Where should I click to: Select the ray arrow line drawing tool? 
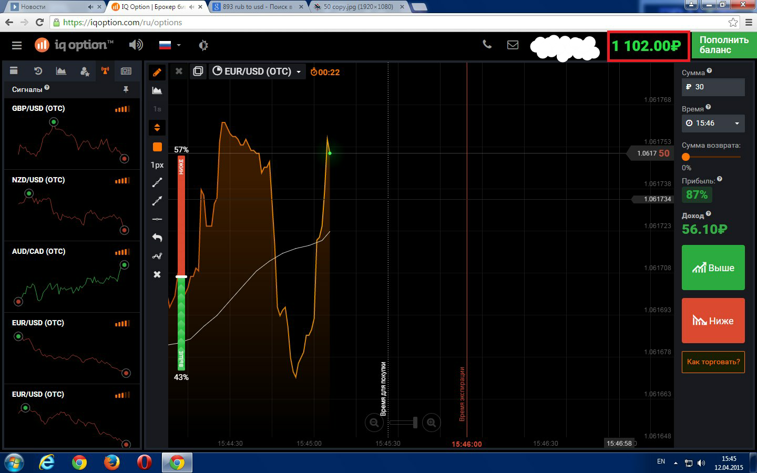coord(157,201)
